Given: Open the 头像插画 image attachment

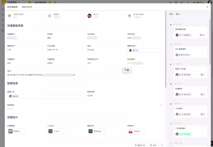Looking at the screenshot, I should [x=16, y=131].
